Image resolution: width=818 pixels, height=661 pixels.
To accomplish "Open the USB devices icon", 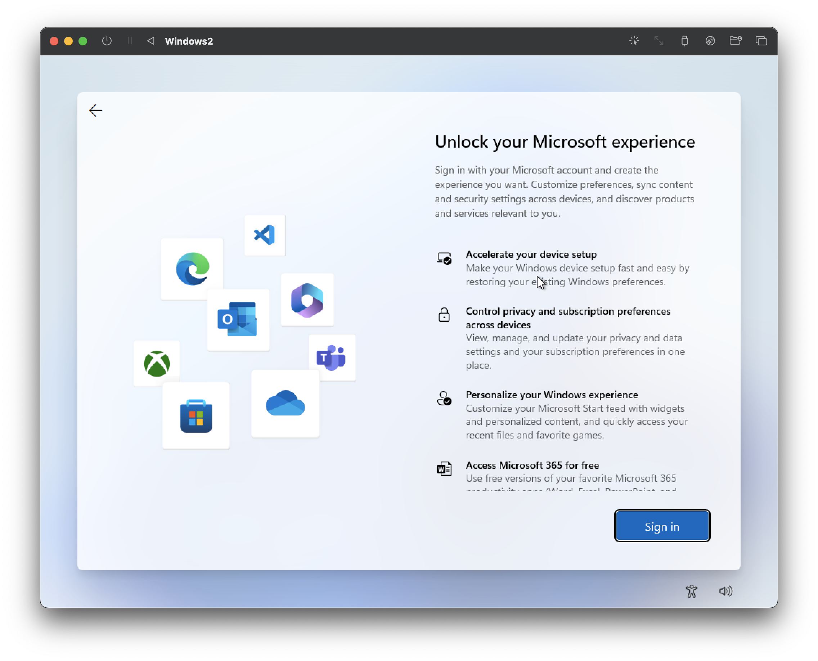I will tap(684, 41).
